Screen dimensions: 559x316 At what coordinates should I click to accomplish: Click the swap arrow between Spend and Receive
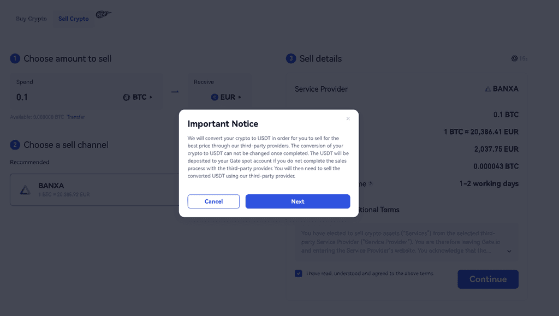175,92
